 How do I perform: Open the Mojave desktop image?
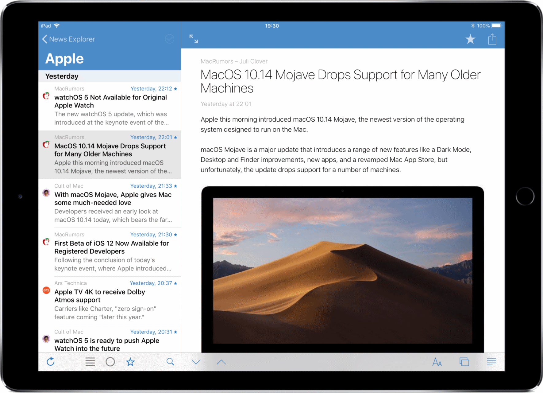(343, 269)
